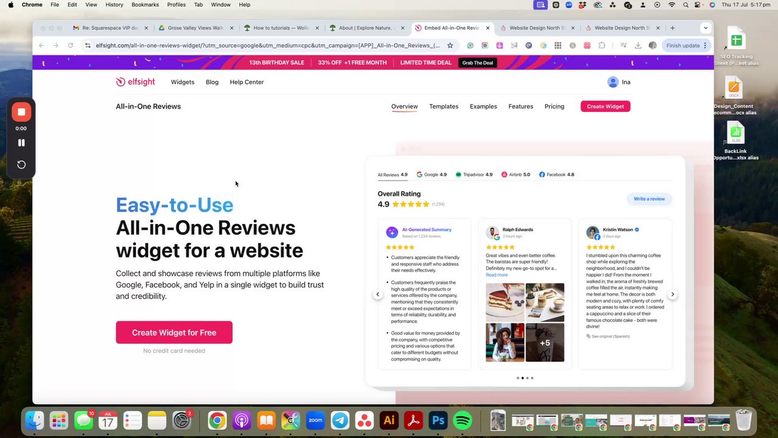Viewport: 778px width, 438px height.
Task: Open Chrome media controls icon
Action: (623, 45)
